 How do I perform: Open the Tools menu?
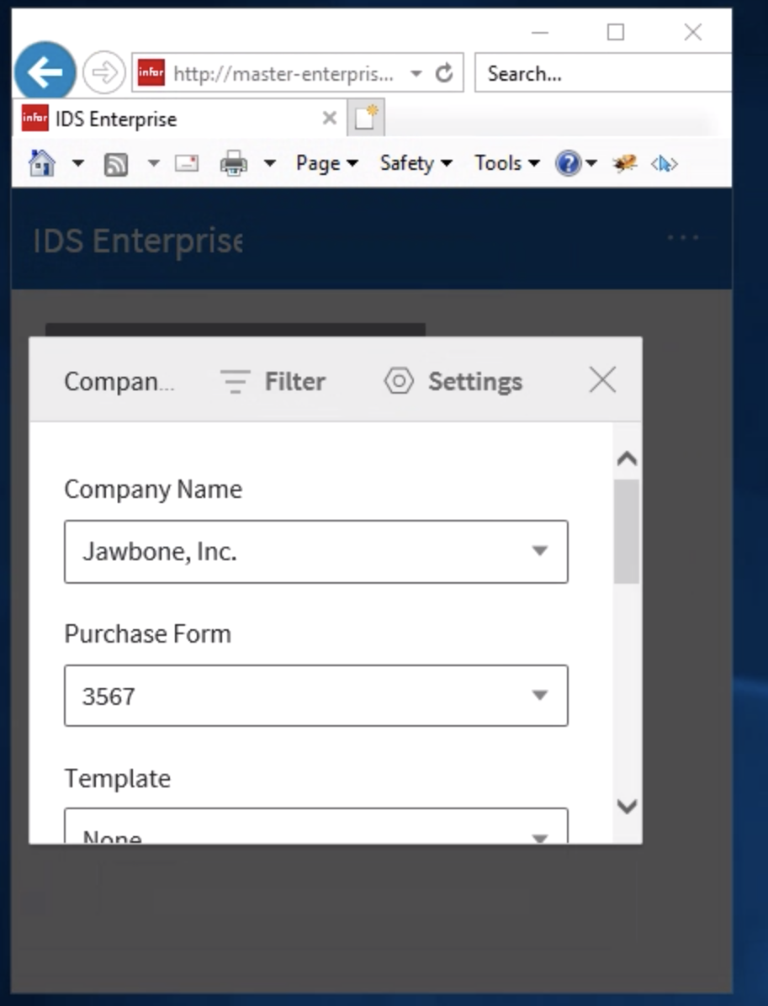(x=507, y=164)
